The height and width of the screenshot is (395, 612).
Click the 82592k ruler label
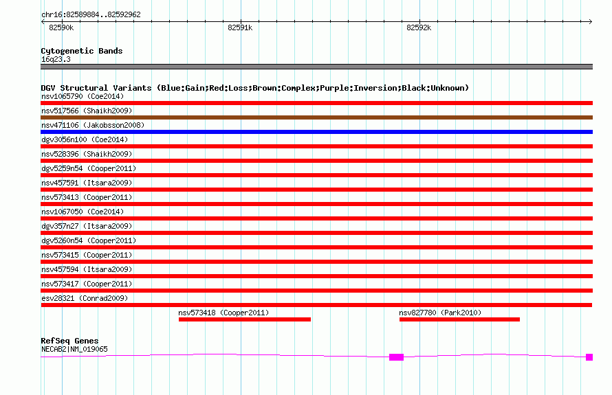click(419, 27)
